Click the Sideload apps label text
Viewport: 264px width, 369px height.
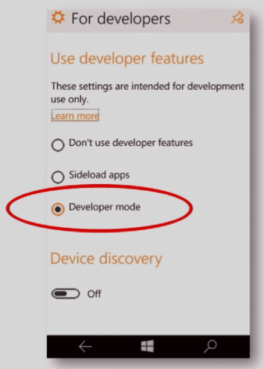click(x=99, y=175)
